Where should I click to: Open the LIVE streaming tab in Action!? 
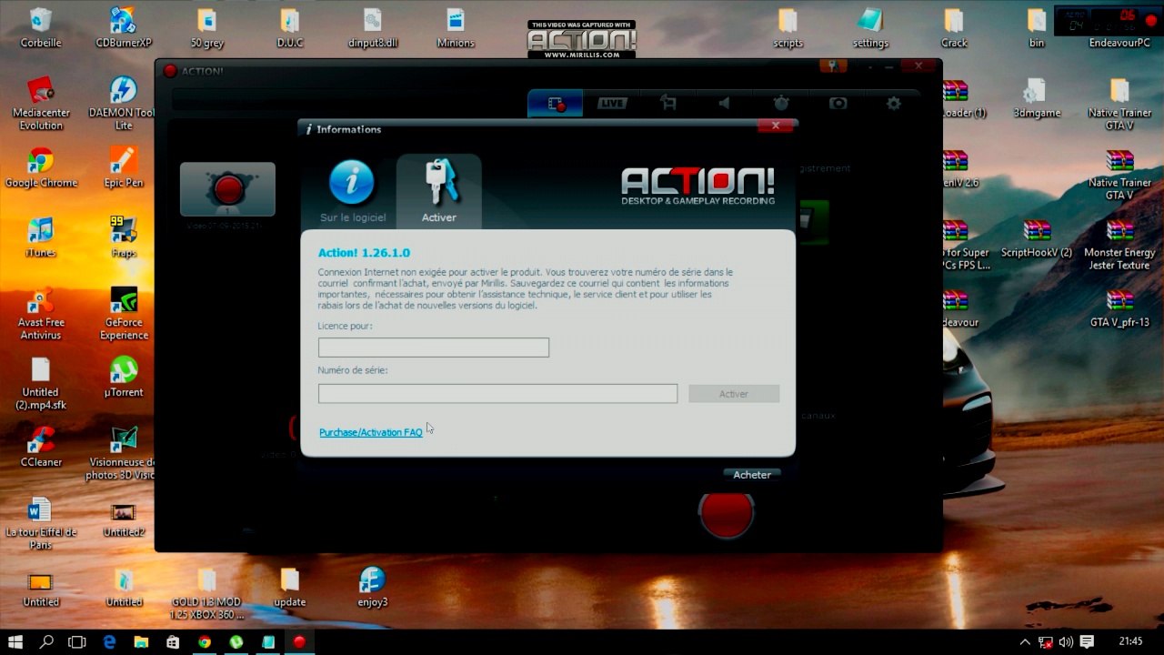(x=612, y=104)
